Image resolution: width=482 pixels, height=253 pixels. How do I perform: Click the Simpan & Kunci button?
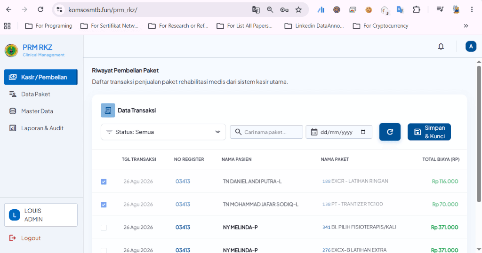(429, 132)
